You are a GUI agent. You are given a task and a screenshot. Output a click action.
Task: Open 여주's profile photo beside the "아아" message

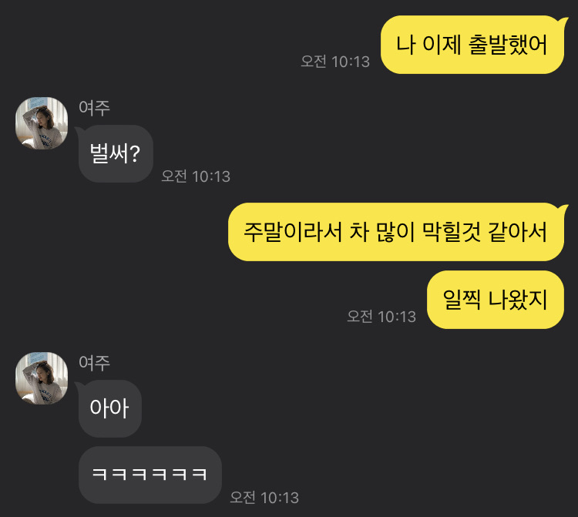click(42, 378)
